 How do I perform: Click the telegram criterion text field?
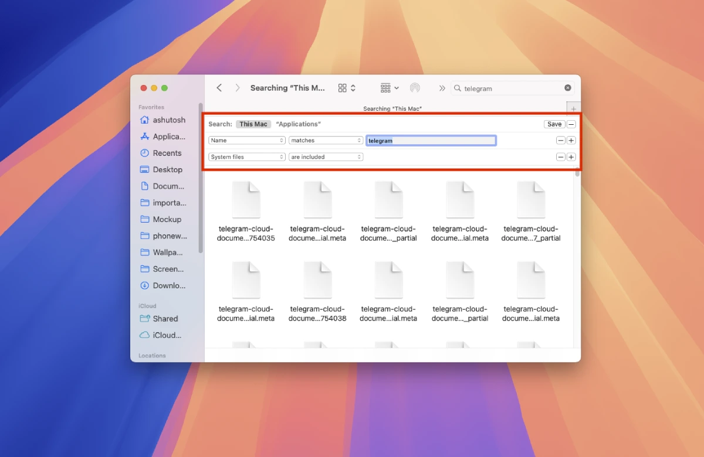click(x=431, y=141)
